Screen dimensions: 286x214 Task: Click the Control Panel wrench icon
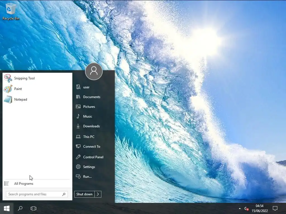point(78,157)
